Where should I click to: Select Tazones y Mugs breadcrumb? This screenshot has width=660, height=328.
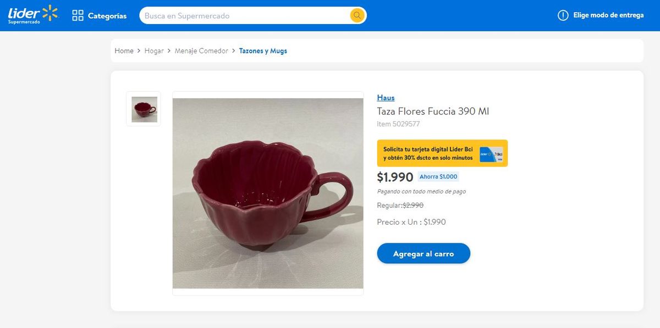(263, 51)
